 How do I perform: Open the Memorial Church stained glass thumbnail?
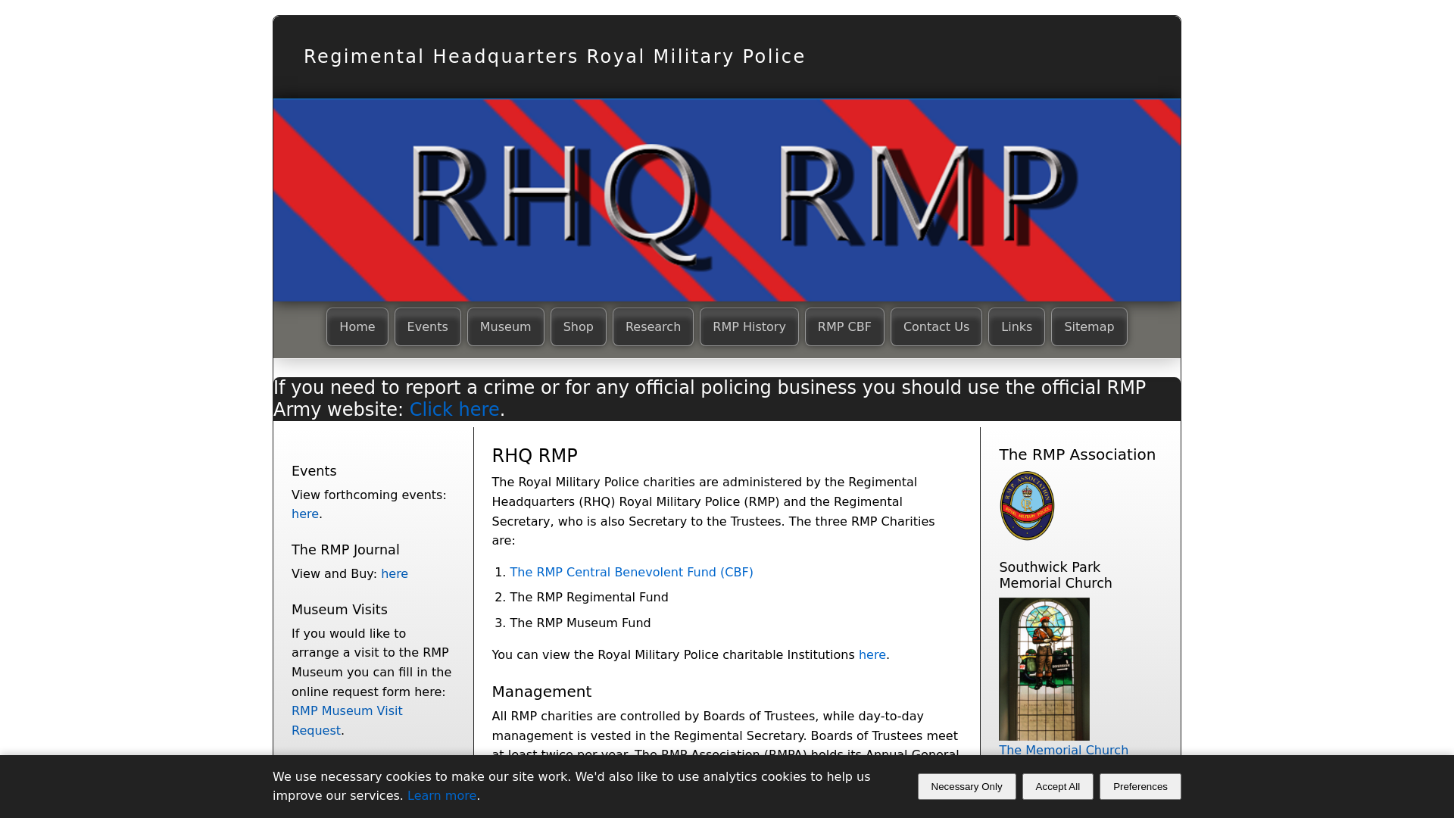[1044, 669]
